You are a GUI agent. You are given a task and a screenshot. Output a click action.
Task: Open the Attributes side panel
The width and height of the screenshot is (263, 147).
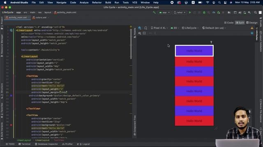tap(256, 34)
